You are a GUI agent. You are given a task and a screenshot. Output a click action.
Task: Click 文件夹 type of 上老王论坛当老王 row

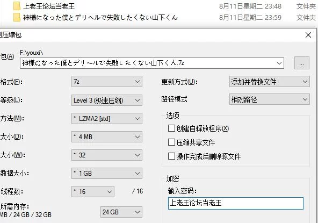(306, 6)
